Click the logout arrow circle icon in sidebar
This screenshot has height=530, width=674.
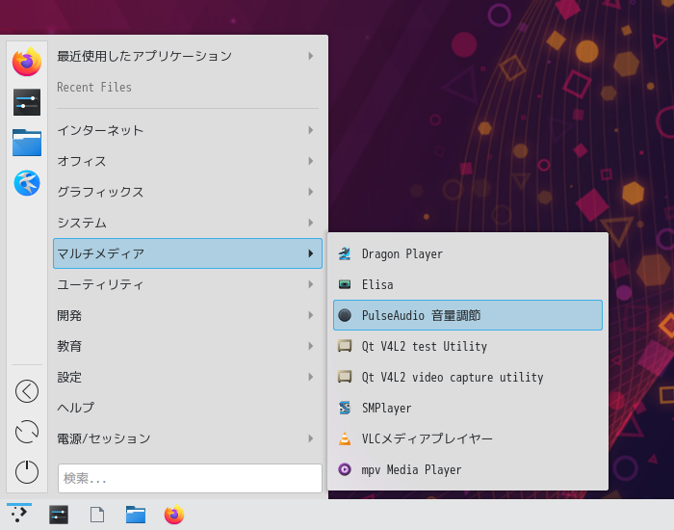click(27, 391)
